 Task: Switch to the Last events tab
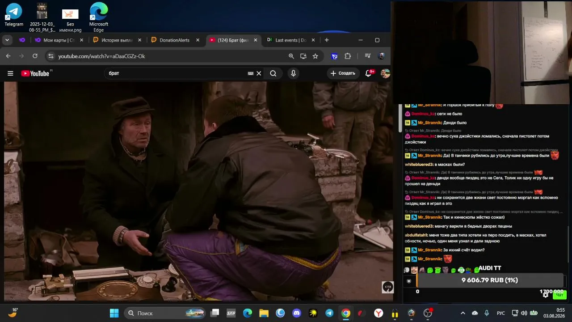(x=290, y=40)
